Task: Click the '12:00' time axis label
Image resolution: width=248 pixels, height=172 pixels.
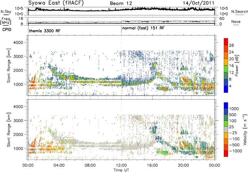Action: [121, 165]
